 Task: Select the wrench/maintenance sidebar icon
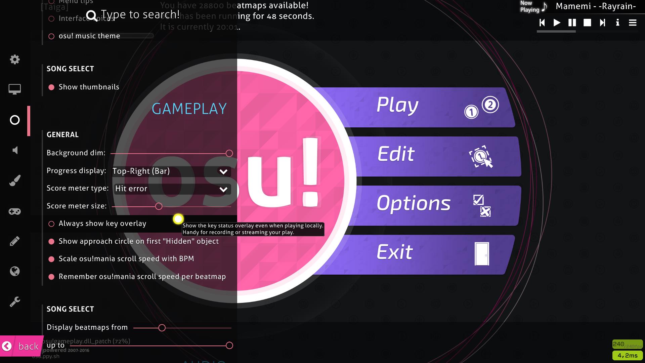click(x=15, y=301)
